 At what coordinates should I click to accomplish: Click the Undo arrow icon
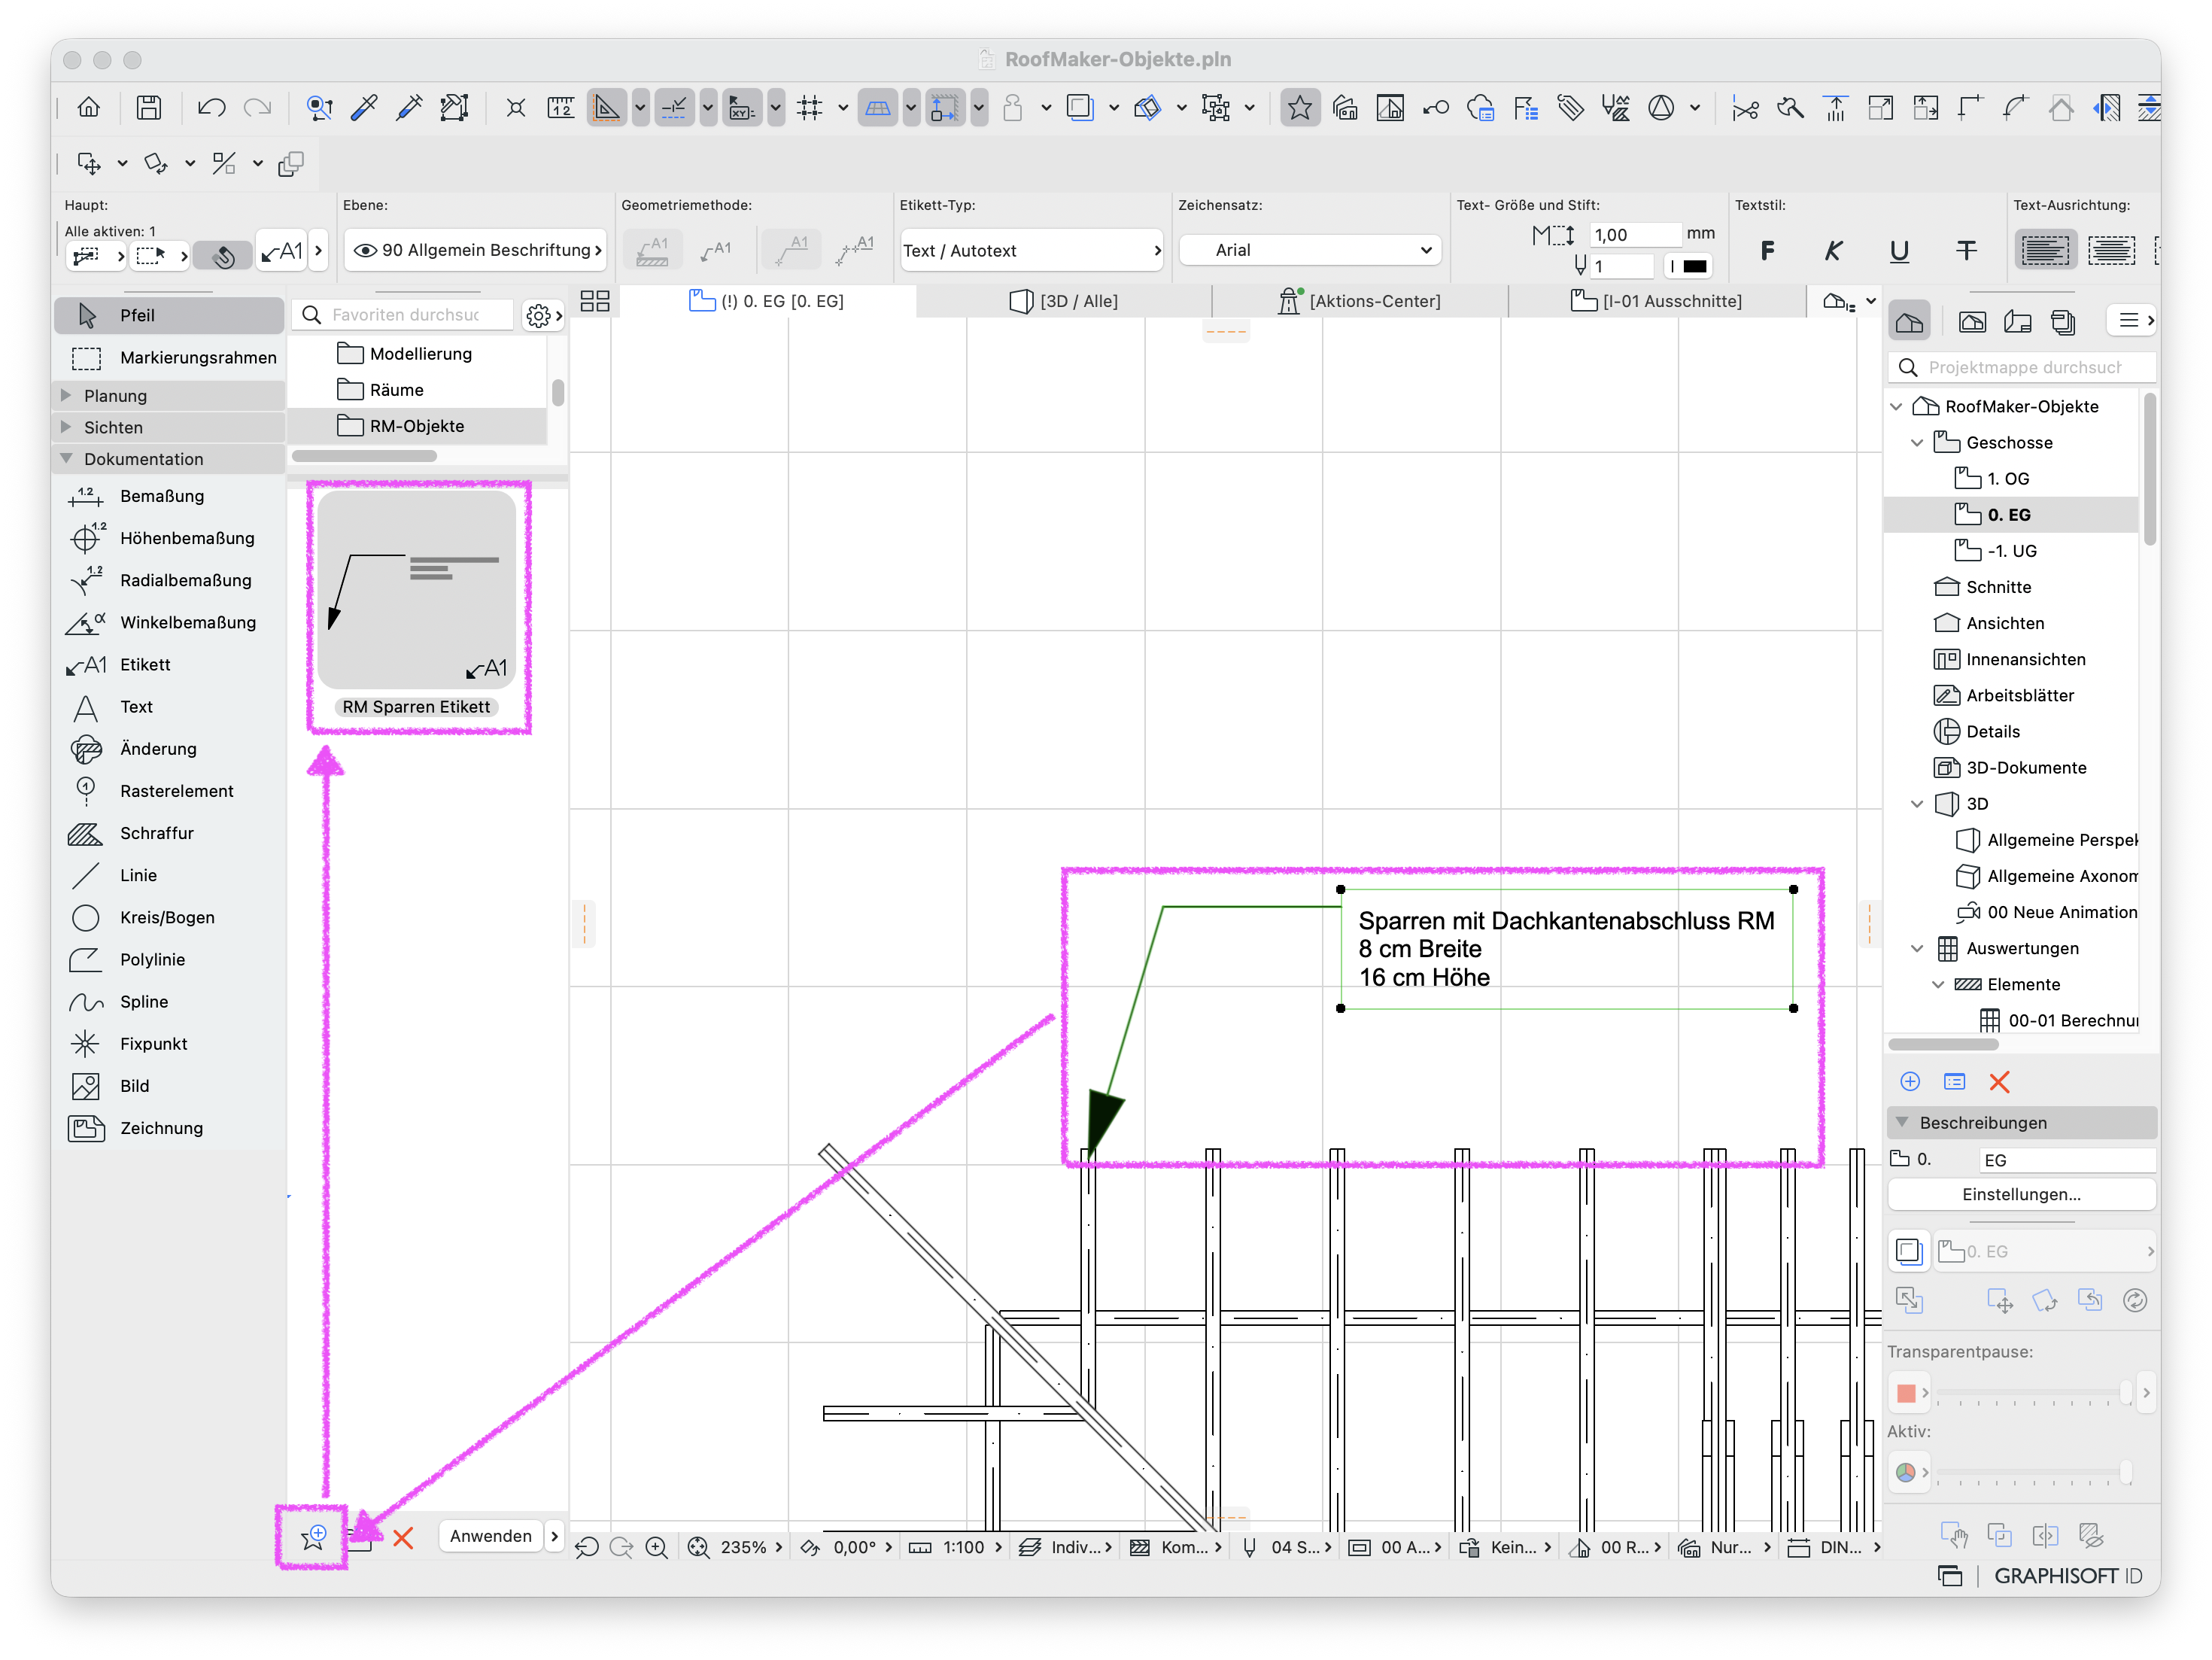point(211,107)
